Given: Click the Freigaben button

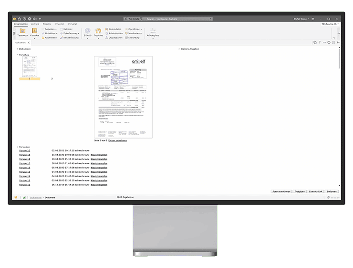Looking at the screenshot, I should click(300, 192).
